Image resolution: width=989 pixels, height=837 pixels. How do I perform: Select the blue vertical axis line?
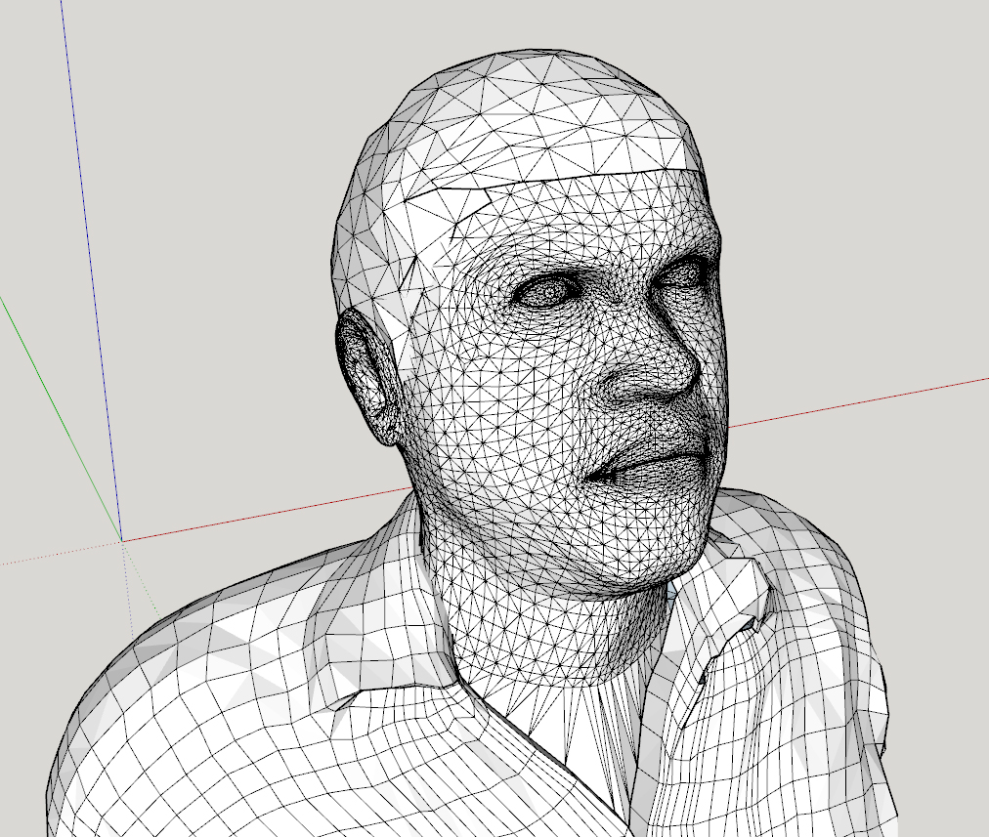[91, 270]
